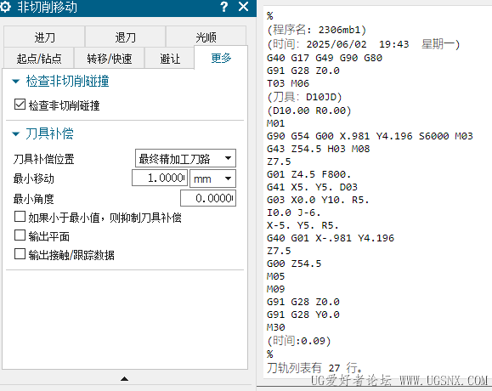Click the line 'G40 G01 X-.981 Y4.196'
This screenshot has height=391, width=492.
pyautogui.click(x=330, y=238)
